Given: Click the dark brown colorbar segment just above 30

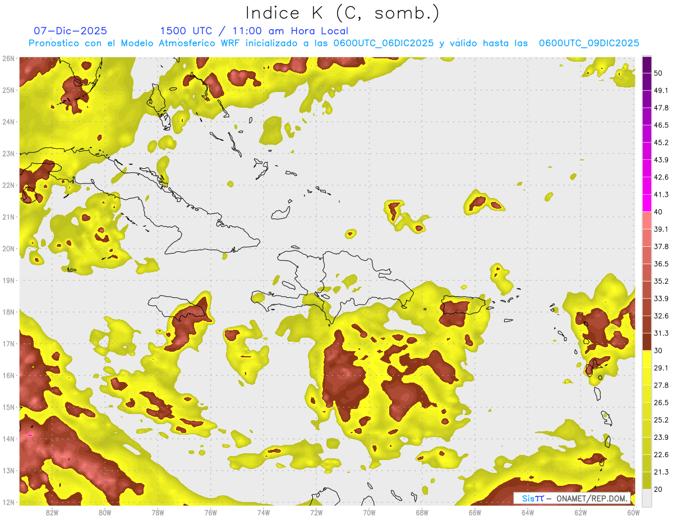Looking at the screenshot, I should click(647, 342).
